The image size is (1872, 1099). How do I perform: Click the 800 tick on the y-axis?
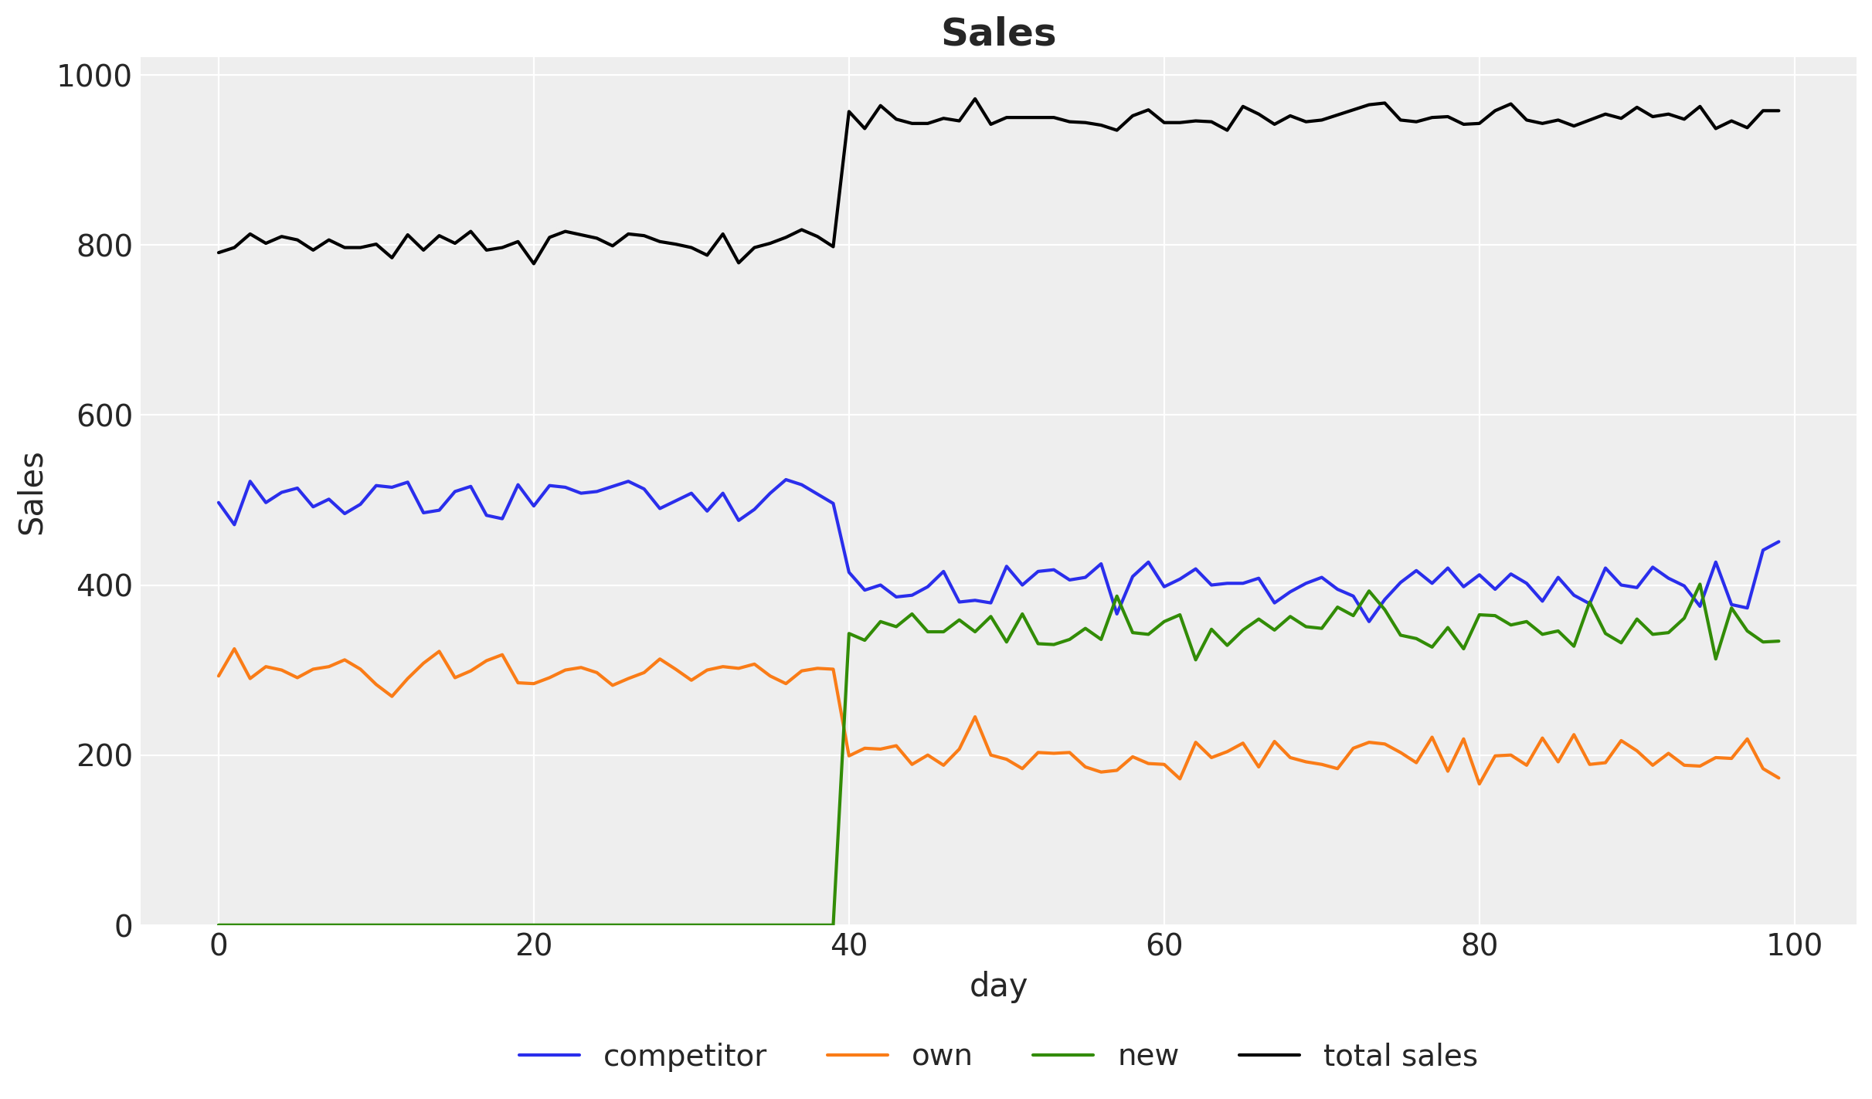104,246
